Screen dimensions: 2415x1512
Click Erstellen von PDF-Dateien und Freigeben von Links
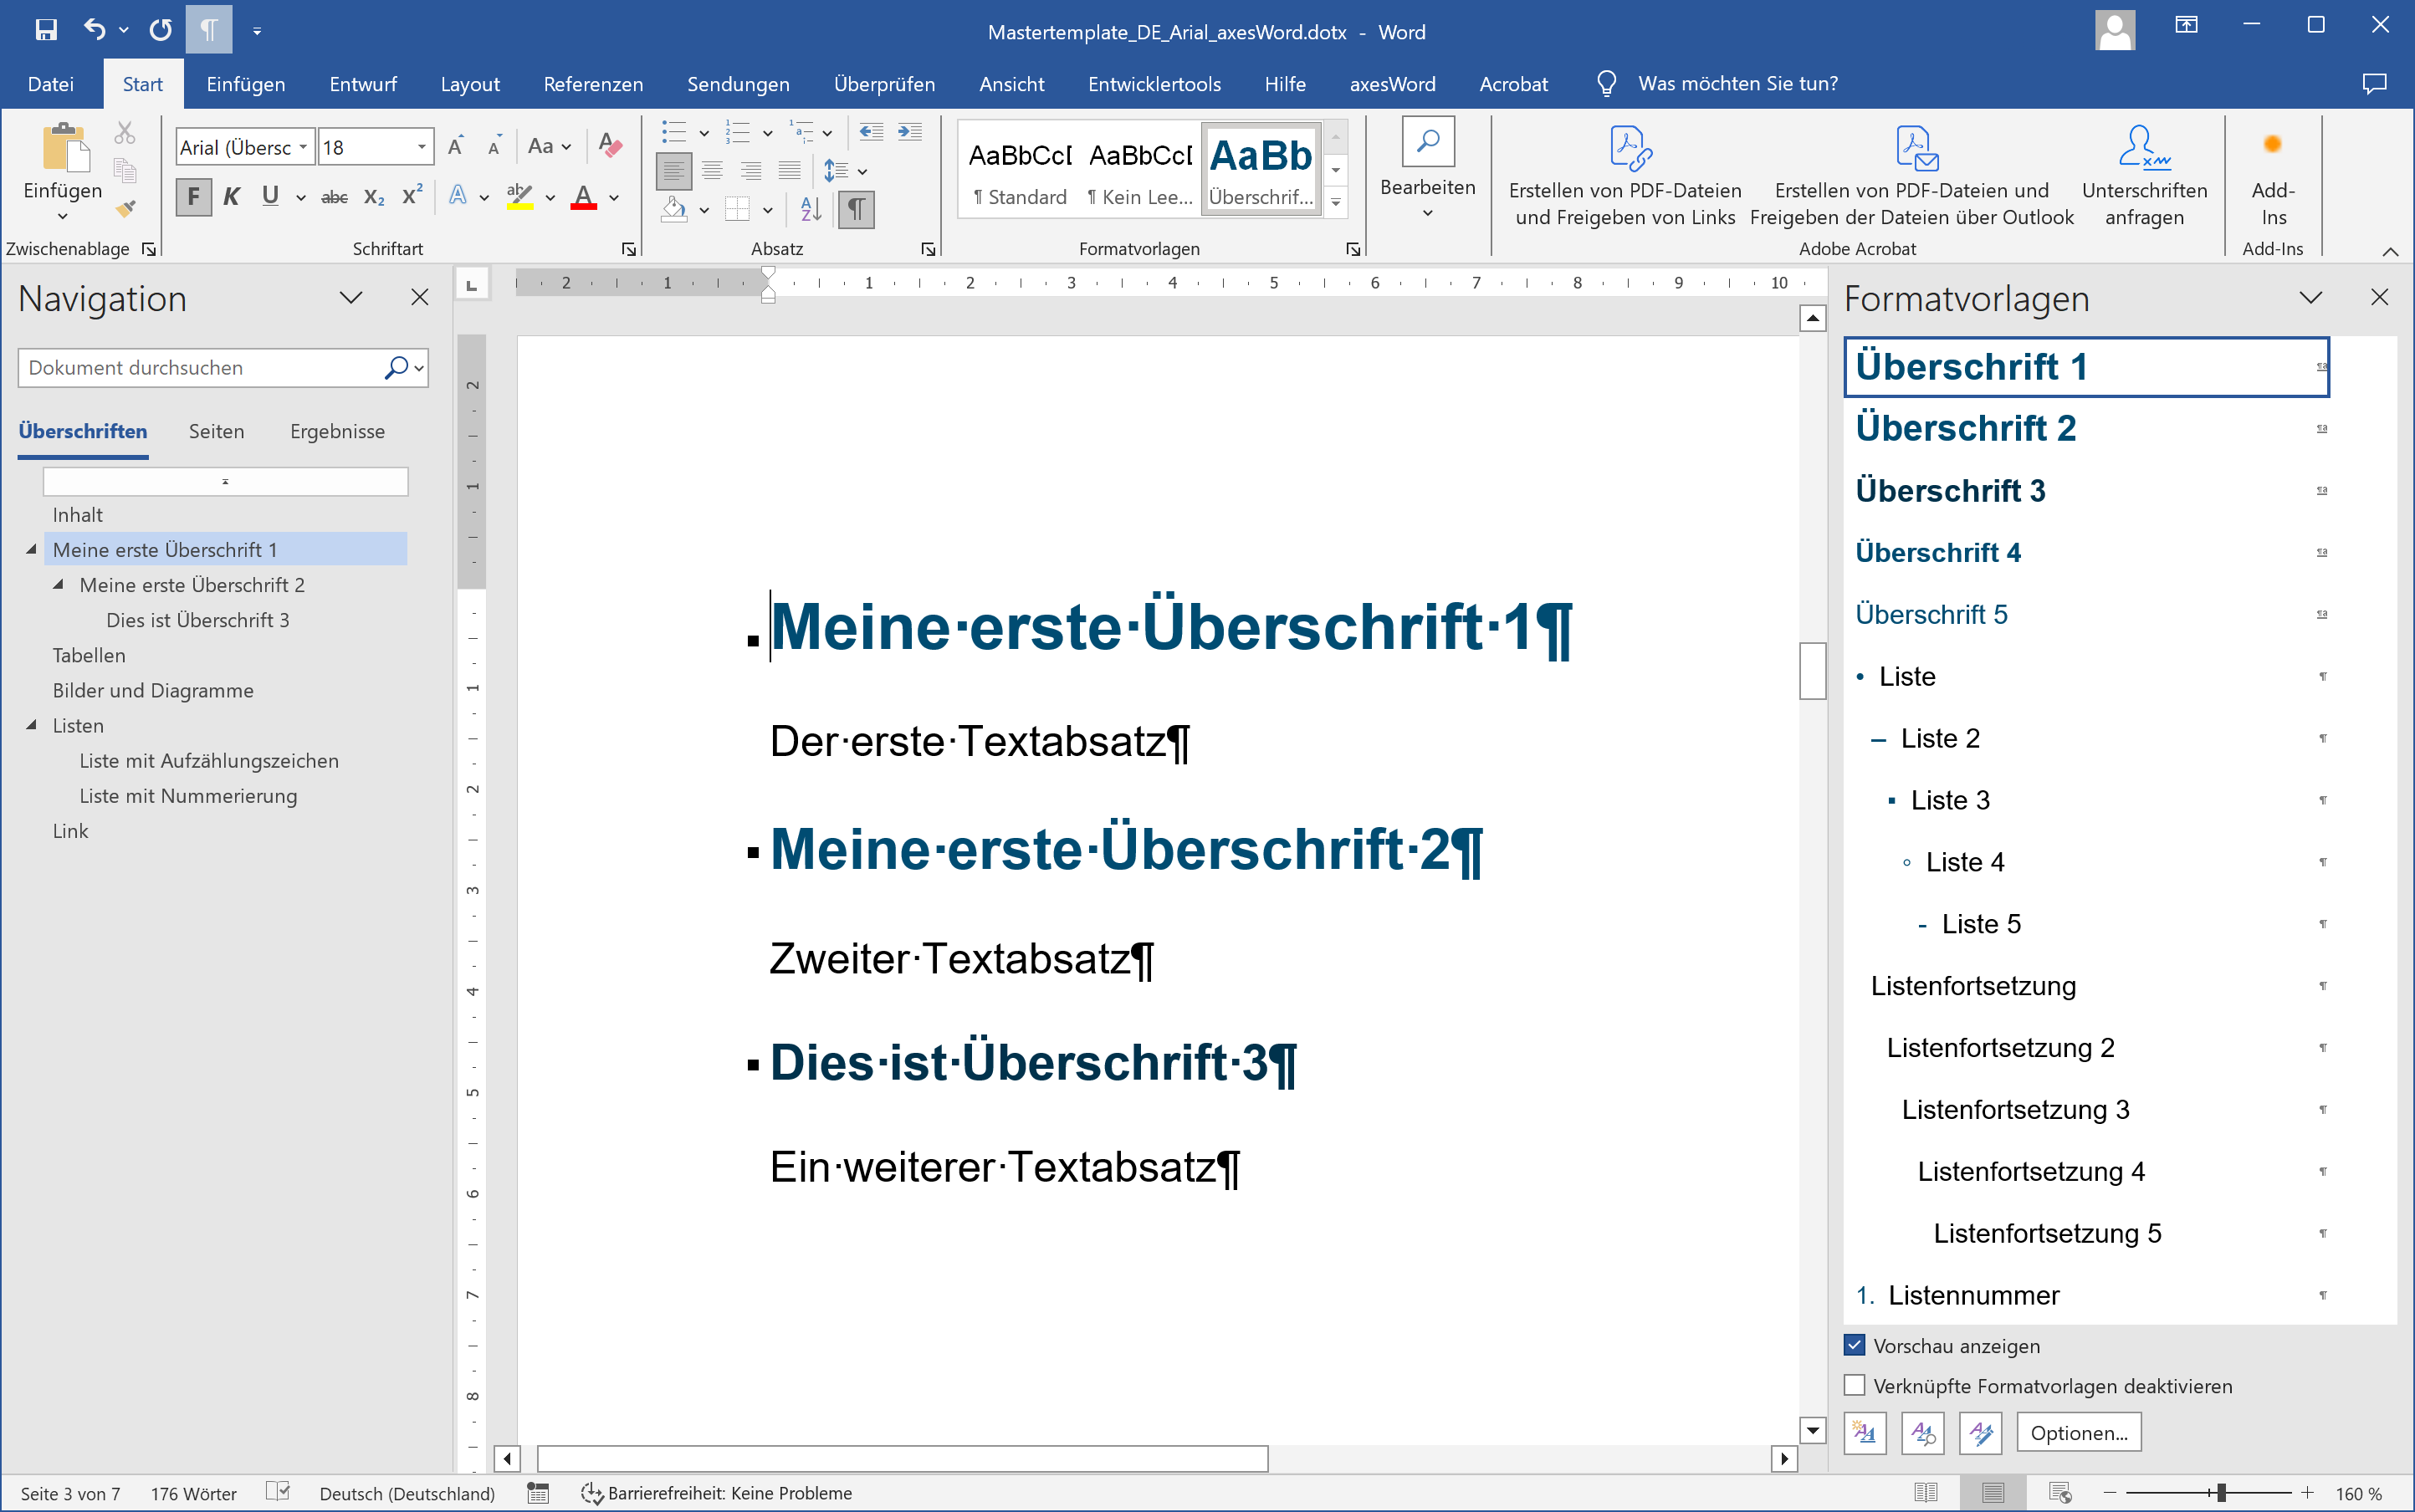(x=1625, y=176)
